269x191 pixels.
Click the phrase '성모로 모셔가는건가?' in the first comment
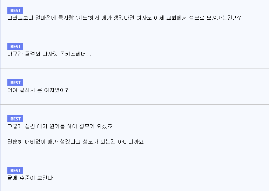(215, 18)
